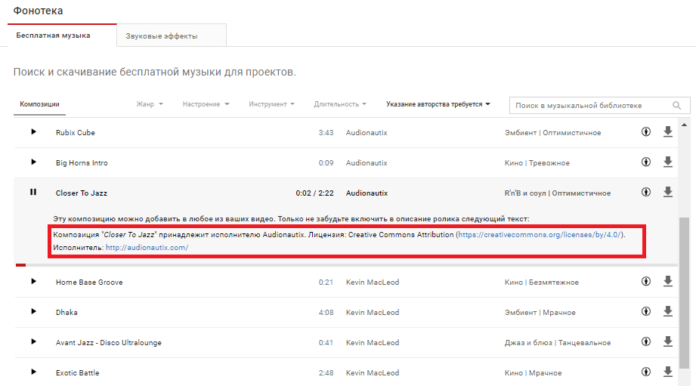This screenshot has height=386, width=696.
Task: Switch to the Звуковые эффекты tab
Action: tap(171, 36)
